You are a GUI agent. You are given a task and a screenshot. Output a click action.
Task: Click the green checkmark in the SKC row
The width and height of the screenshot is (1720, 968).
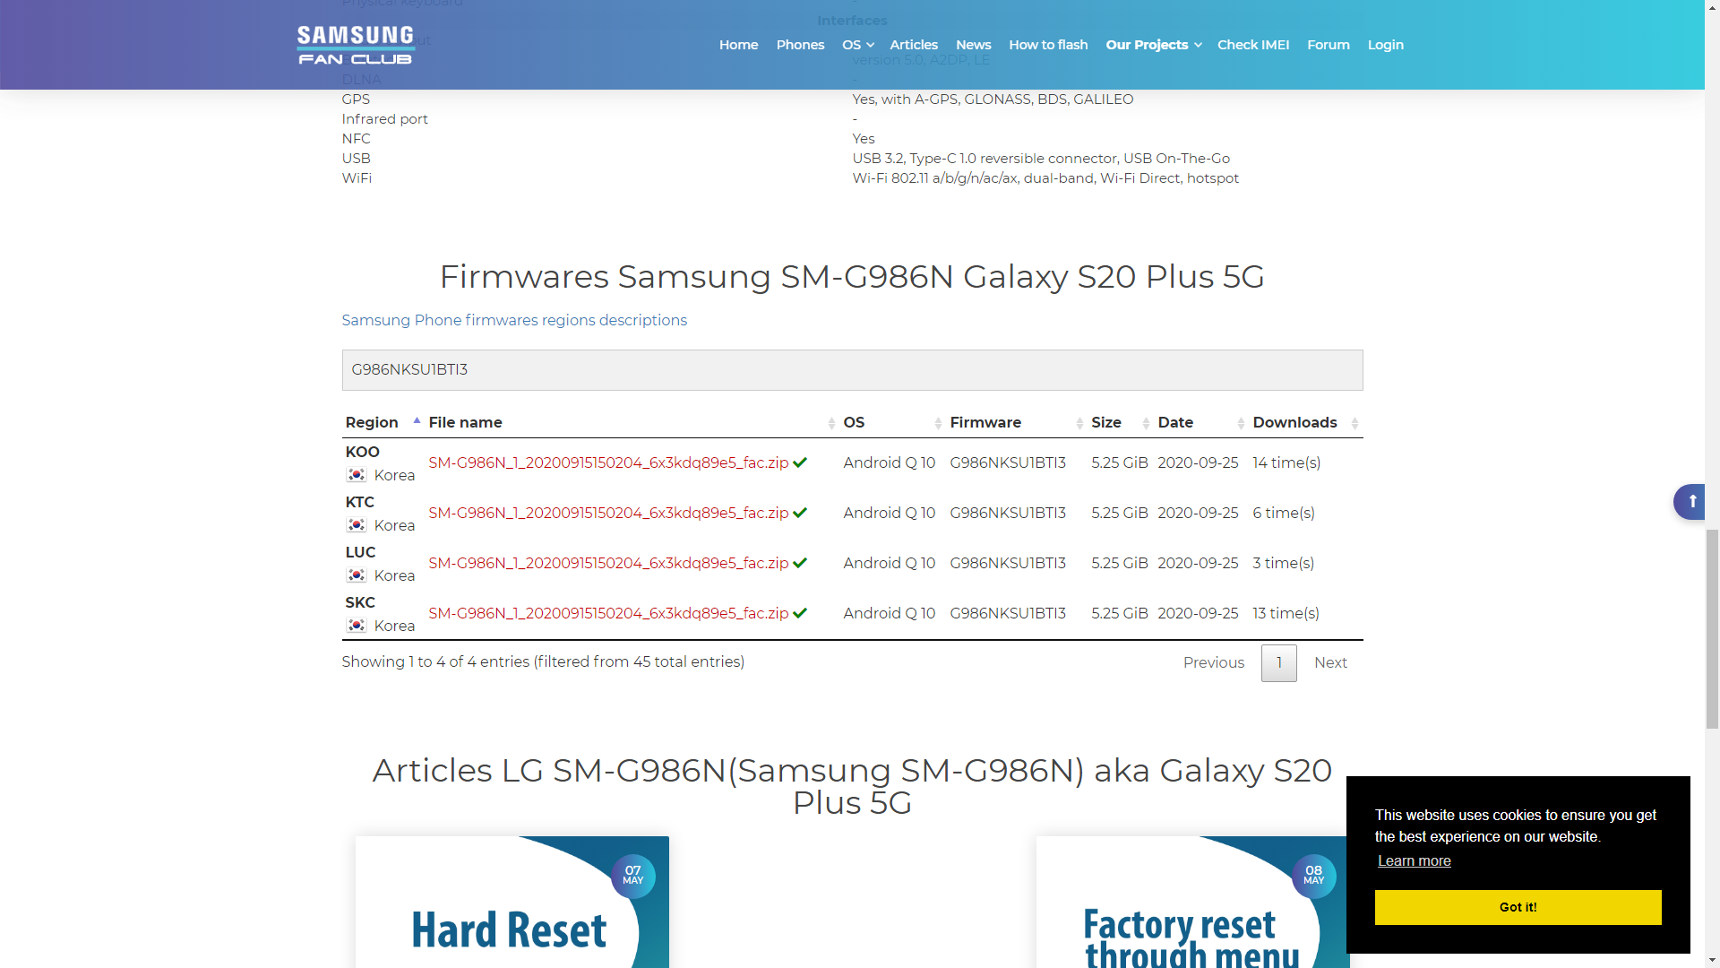coord(800,614)
